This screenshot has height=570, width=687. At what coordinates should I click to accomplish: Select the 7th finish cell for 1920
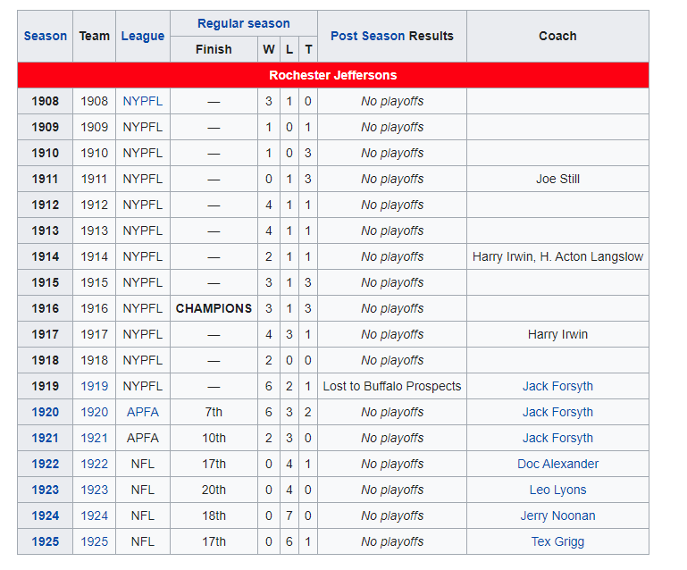(x=214, y=412)
